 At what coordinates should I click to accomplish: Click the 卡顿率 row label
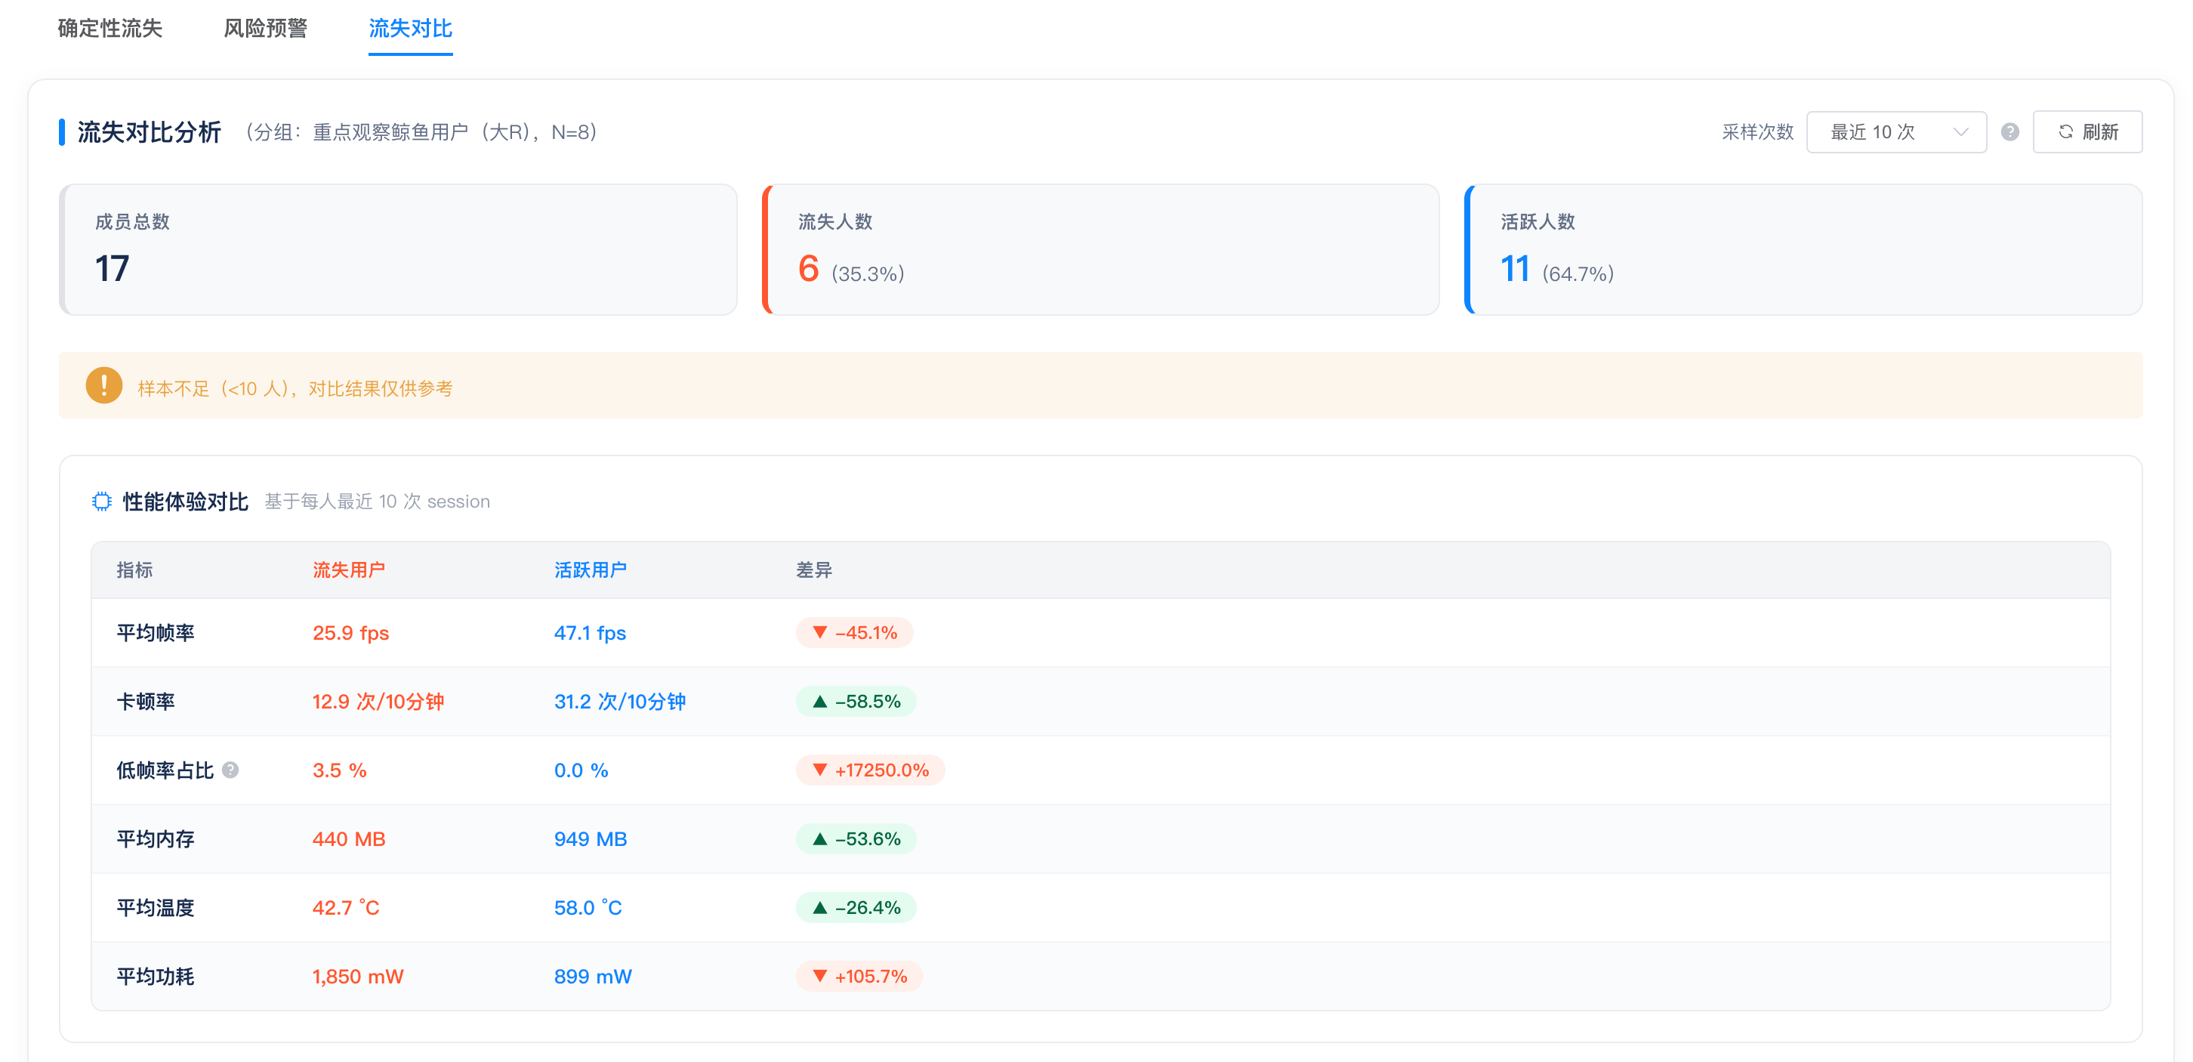point(146,702)
